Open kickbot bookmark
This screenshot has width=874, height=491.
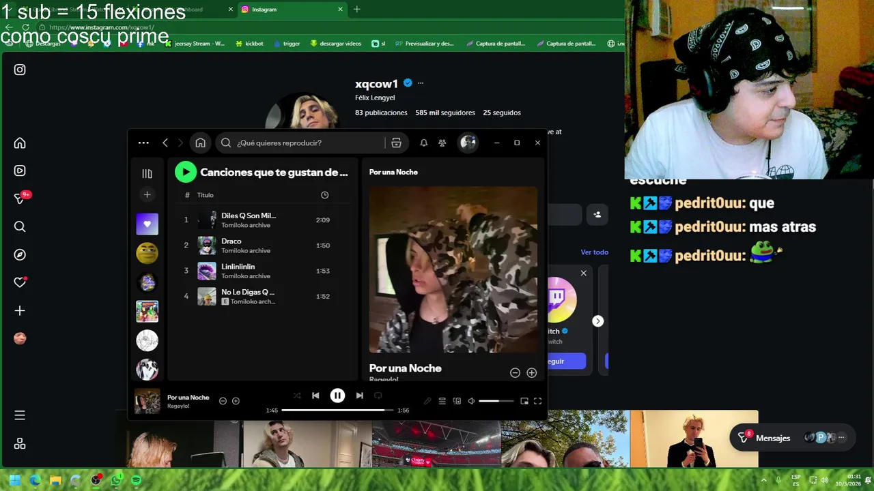(249, 44)
